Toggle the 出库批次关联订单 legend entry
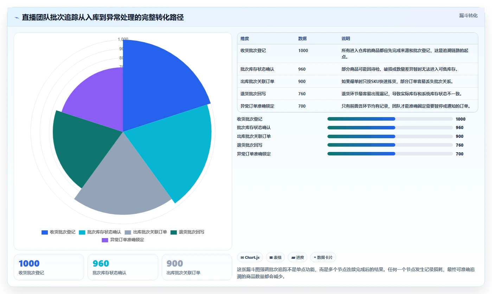The image size is (492, 294). pyautogui.click(x=146, y=232)
